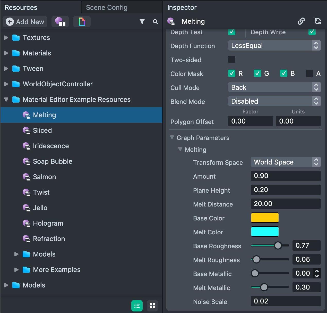
Task: Uncheck Color Mask R channel
Action: click(x=232, y=73)
